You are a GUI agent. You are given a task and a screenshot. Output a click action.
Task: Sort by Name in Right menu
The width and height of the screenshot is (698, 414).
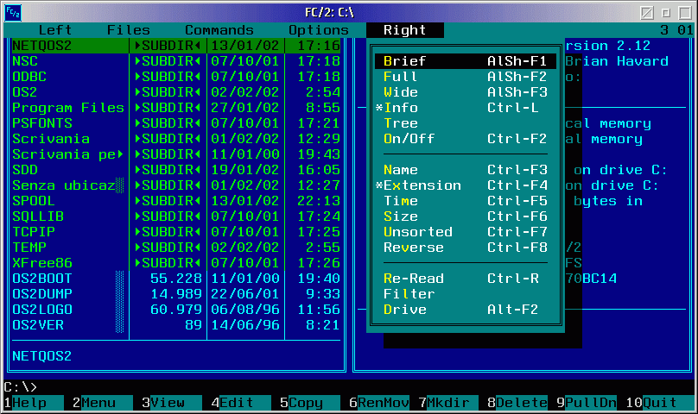[465, 170]
